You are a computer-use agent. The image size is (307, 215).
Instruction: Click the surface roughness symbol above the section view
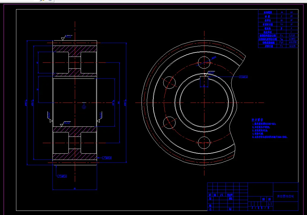66,38
